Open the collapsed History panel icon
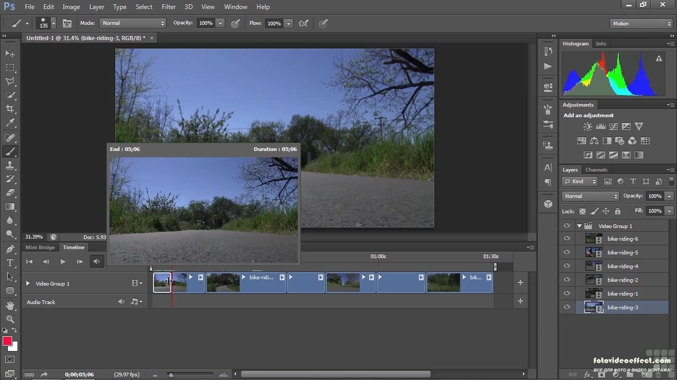The width and height of the screenshot is (677, 380). click(x=548, y=51)
